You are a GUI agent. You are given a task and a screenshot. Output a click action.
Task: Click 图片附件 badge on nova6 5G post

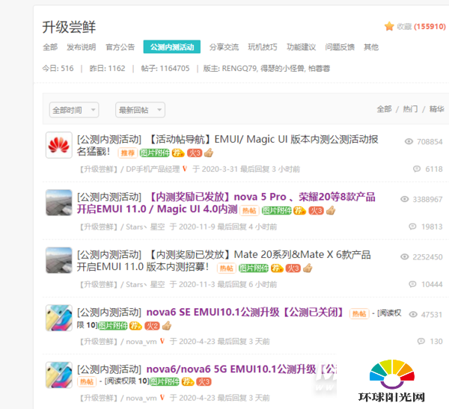tap(165, 382)
